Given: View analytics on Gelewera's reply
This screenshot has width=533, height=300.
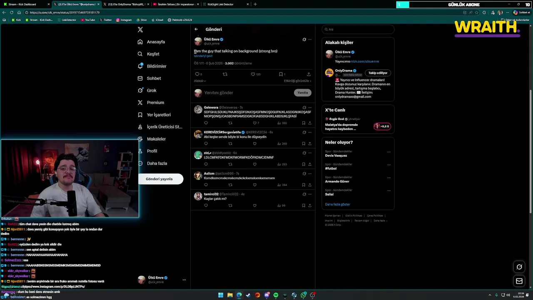Looking at the screenshot, I should (282, 123).
